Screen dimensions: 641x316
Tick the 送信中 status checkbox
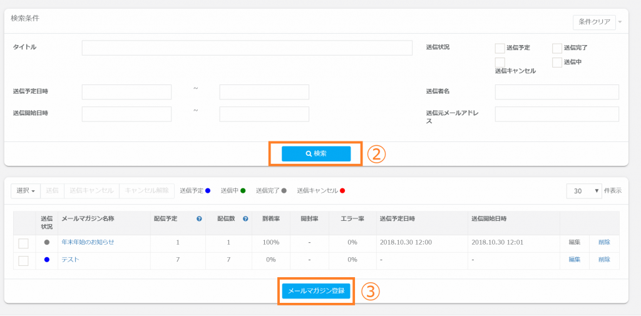point(557,63)
